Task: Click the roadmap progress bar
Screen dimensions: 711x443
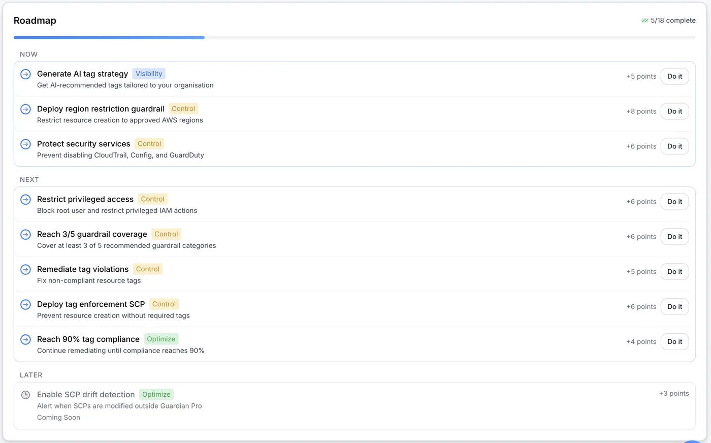Action: pyautogui.click(x=354, y=38)
